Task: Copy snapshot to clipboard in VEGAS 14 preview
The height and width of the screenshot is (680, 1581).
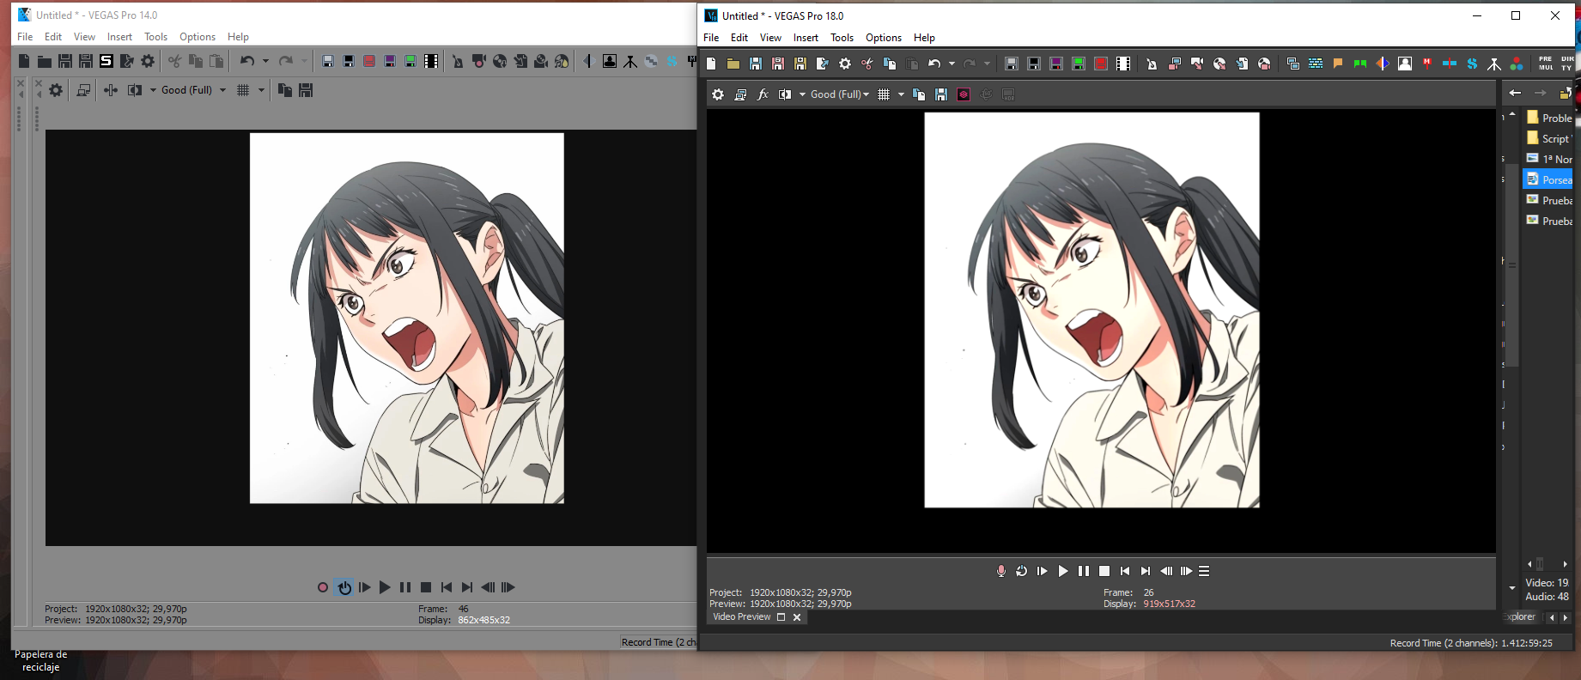Action: pos(285,90)
